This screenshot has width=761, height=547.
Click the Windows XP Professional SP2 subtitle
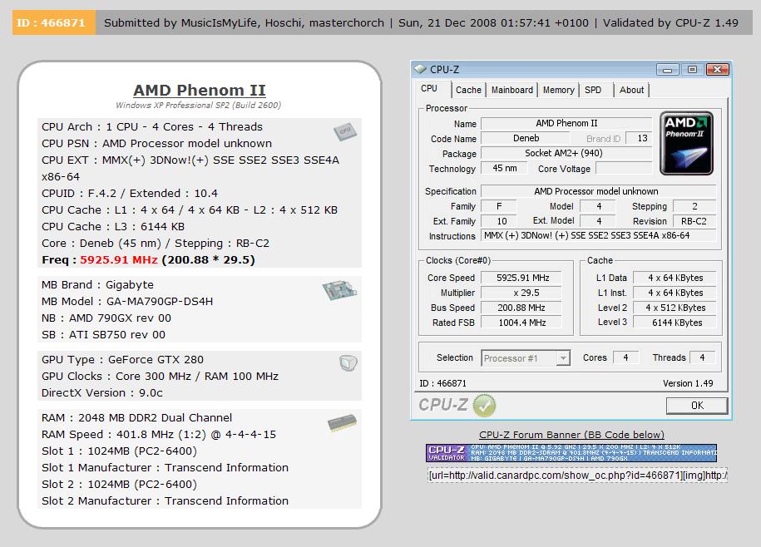199,106
